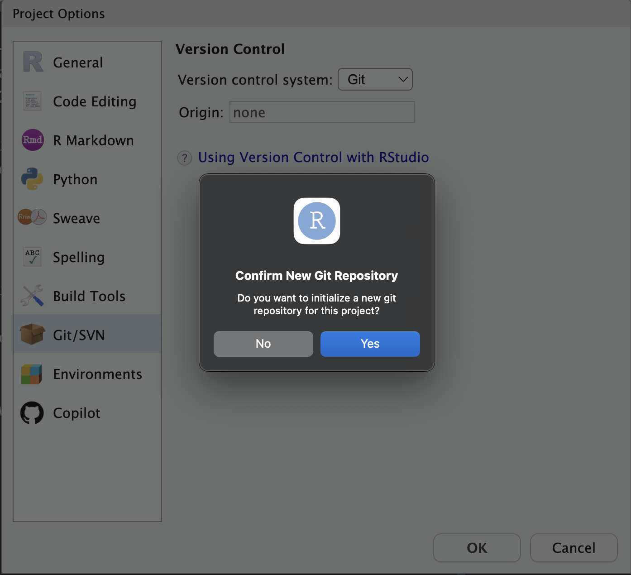
Task: Click the help question mark icon
Action: [x=185, y=158]
